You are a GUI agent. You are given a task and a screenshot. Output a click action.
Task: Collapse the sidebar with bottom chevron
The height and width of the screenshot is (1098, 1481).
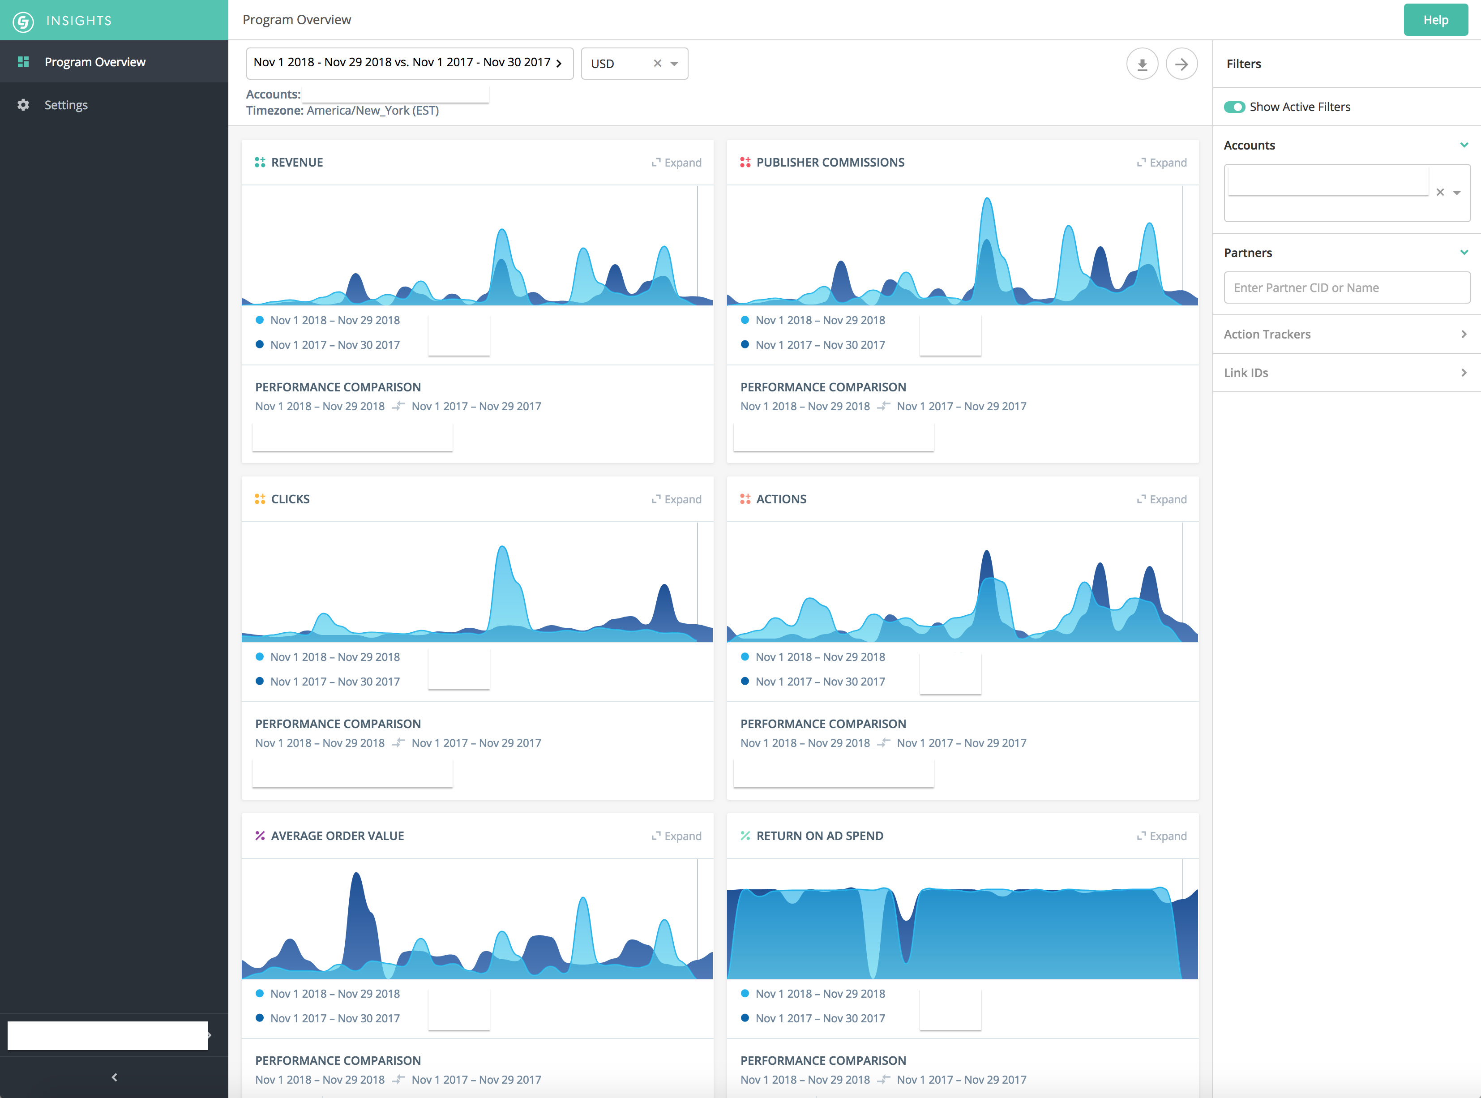click(x=114, y=1077)
